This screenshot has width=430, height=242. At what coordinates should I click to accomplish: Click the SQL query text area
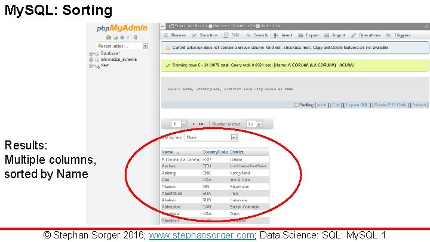[295, 89]
